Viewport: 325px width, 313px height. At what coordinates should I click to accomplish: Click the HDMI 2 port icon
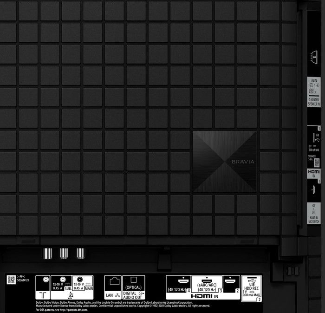click(231, 281)
